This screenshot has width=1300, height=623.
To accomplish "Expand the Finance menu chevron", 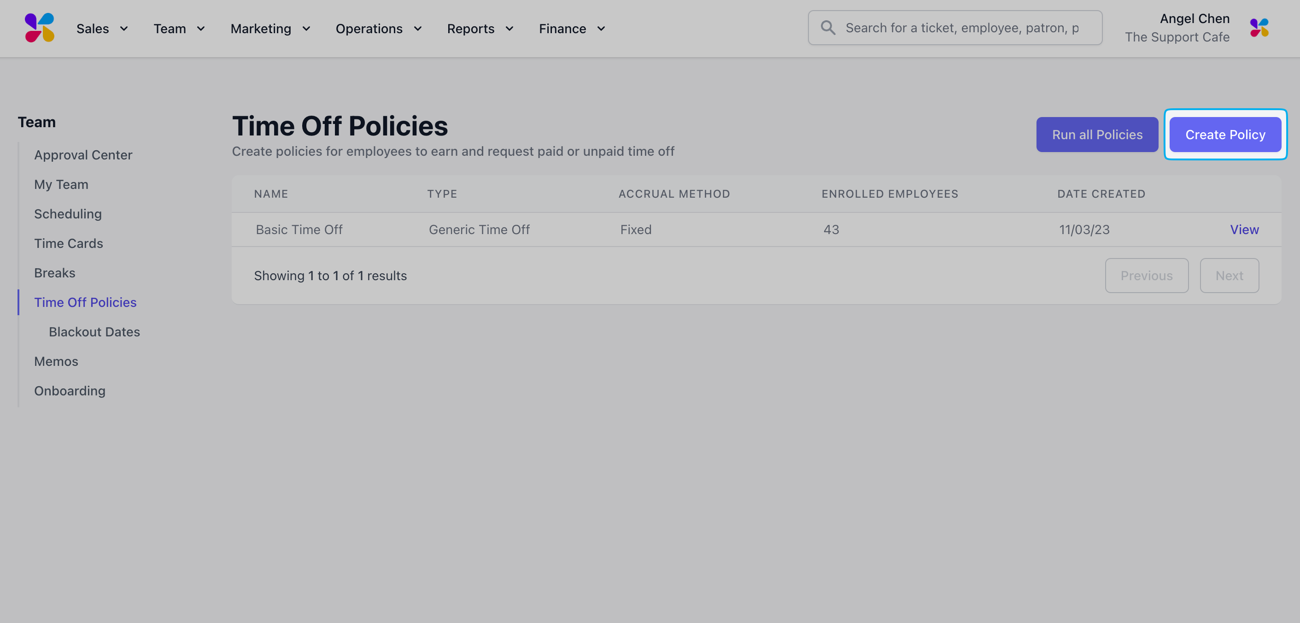I will [x=601, y=29].
